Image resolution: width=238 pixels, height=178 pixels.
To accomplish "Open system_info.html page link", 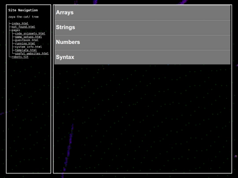I will [28, 47].
